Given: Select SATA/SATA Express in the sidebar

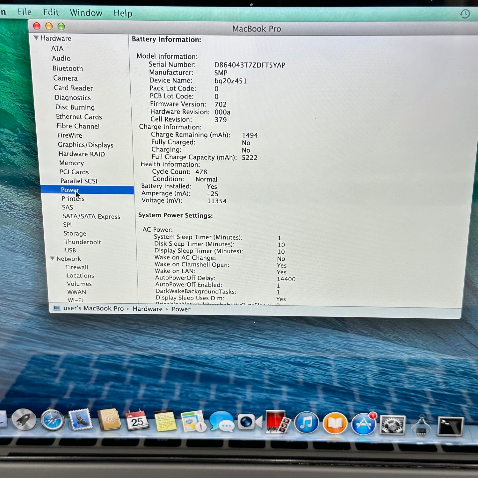Looking at the screenshot, I should click(x=91, y=216).
